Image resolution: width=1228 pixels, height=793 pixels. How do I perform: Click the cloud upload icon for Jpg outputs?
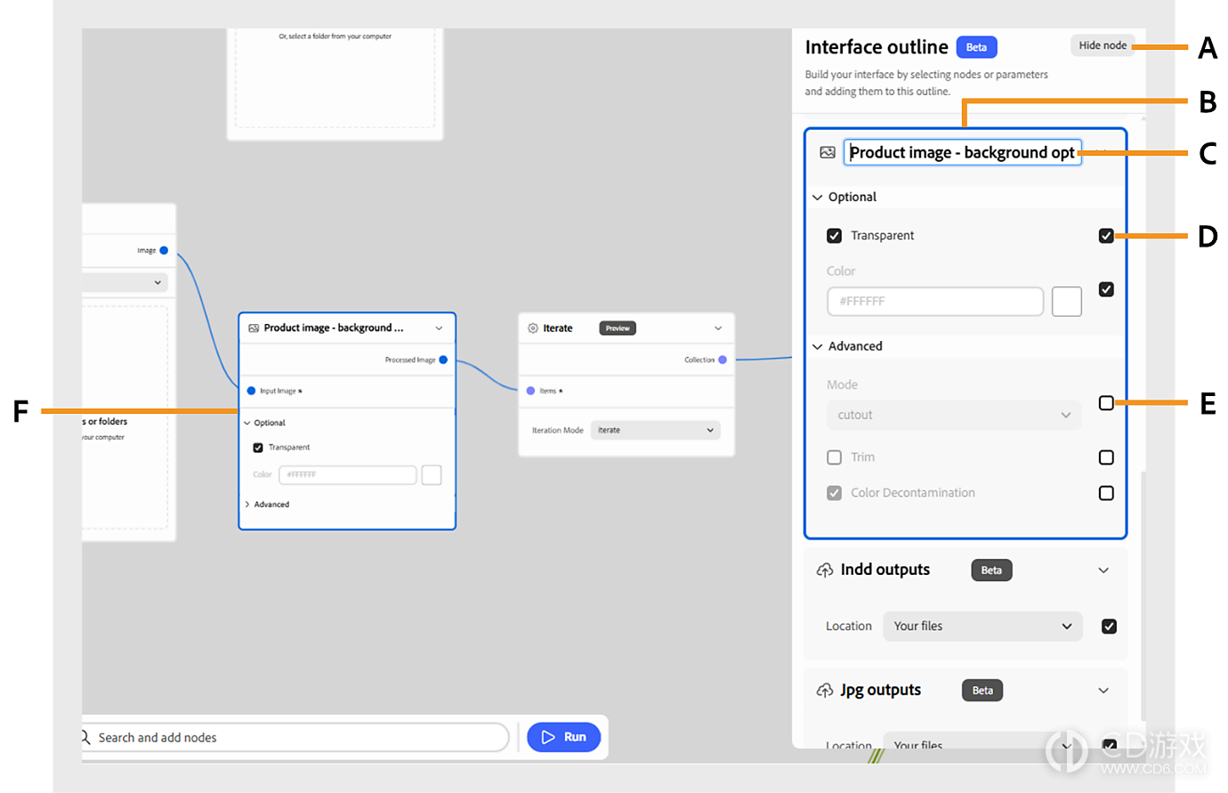coord(825,691)
